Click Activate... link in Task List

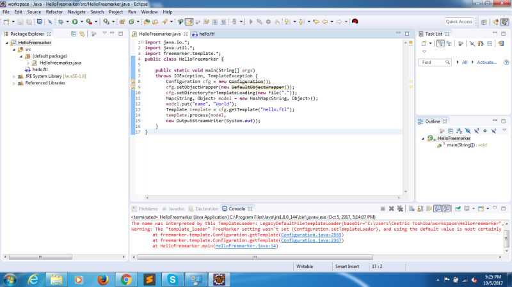[486, 62]
